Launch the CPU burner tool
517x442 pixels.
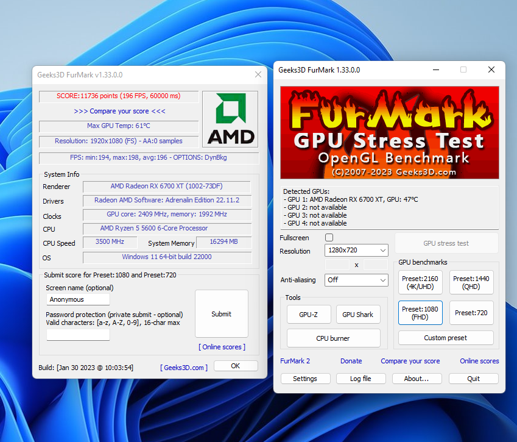pos(333,338)
